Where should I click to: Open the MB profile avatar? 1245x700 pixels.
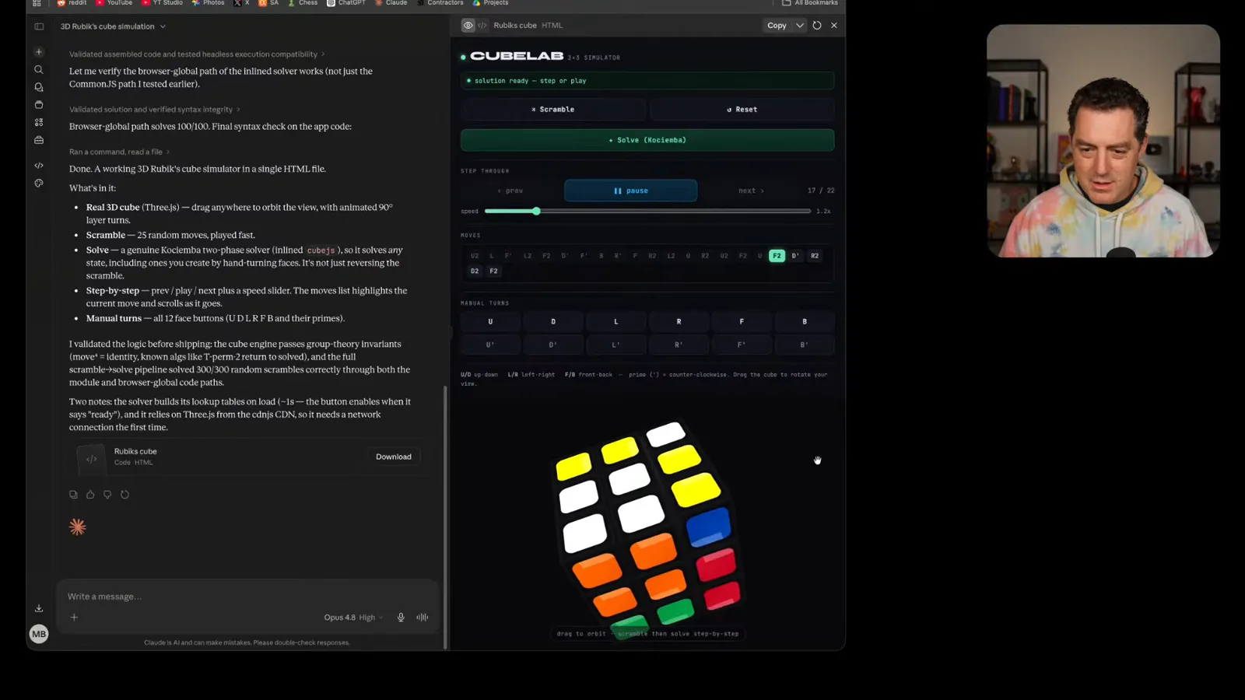[x=39, y=634]
